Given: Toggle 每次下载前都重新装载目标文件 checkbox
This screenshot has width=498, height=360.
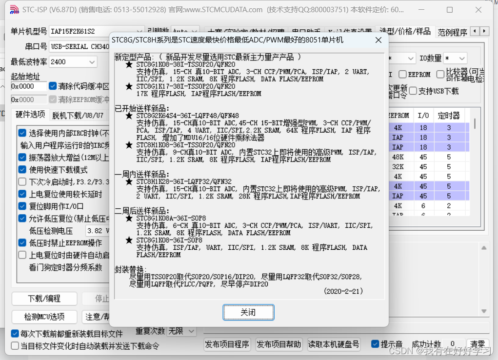Looking at the screenshot, I should point(15,334).
